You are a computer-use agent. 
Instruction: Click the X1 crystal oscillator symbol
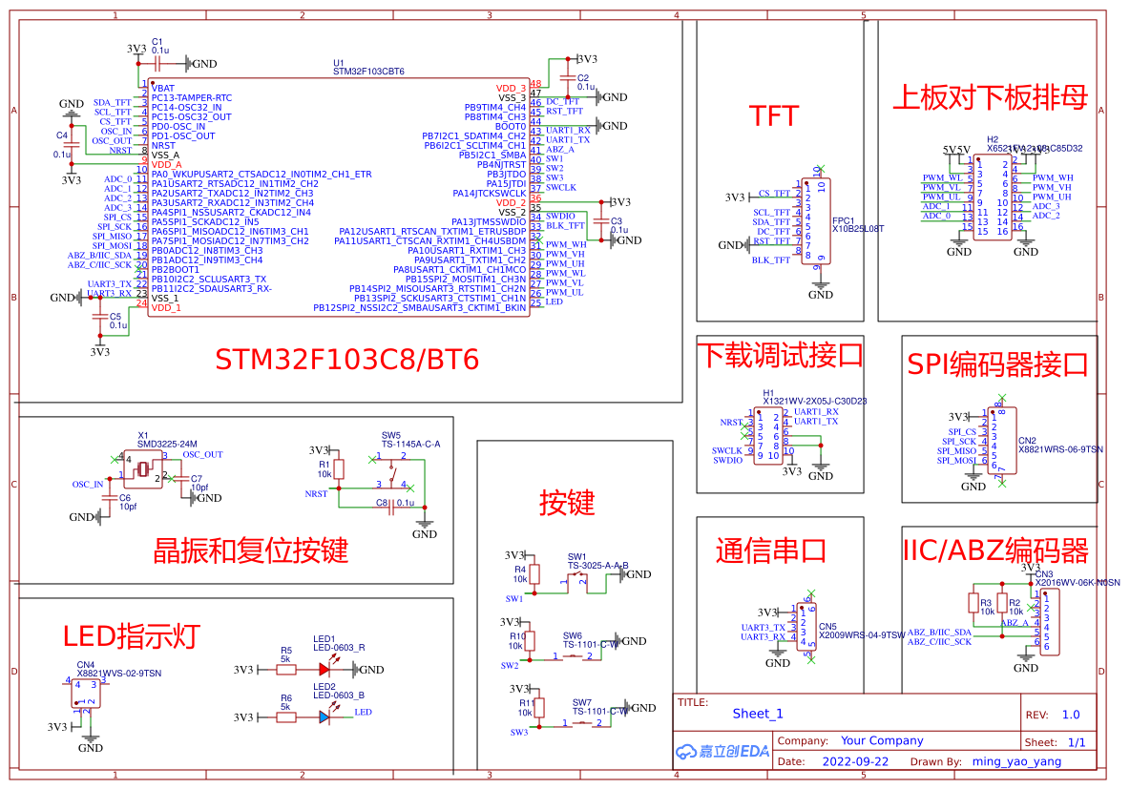pyautogui.click(x=143, y=469)
